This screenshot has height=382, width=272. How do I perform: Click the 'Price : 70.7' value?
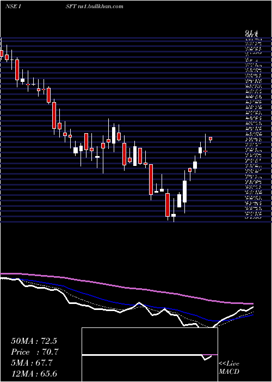click(x=35, y=352)
